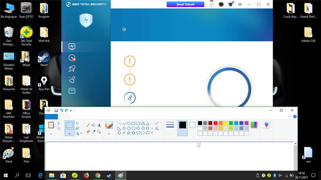Click the Brushes tool icon in Paint
The image size is (321, 180).
[109, 125]
